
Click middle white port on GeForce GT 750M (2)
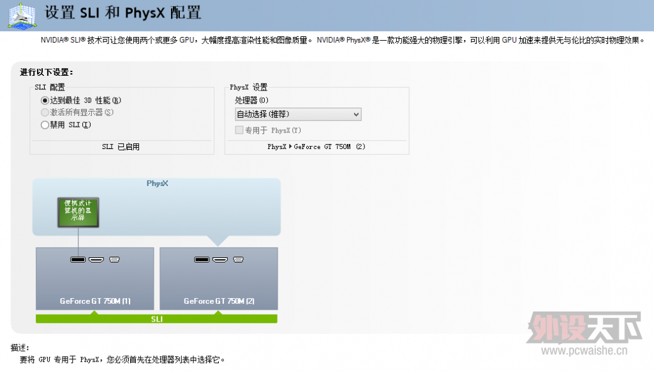tap(220, 259)
